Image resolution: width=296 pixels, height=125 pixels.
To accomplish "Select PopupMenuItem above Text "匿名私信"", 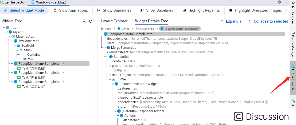I will tap(41, 73).
